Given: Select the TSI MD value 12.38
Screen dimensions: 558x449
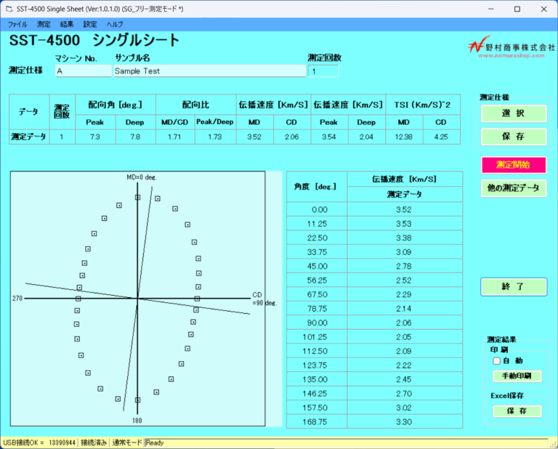Looking at the screenshot, I should pyautogui.click(x=404, y=137).
